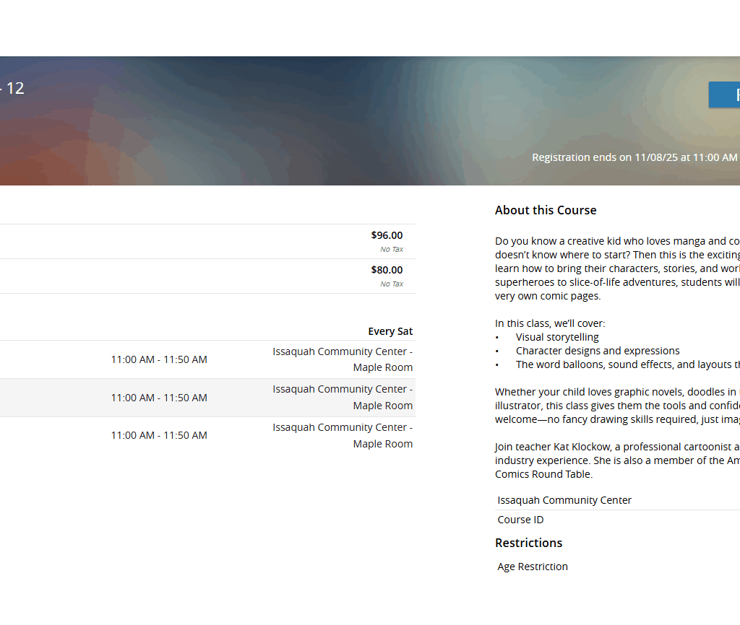Image resolution: width=740 pixels, height=625 pixels.
Task: Click the third session's 11:00 AM time
Action: pyautogui.click(x=159, y=435)
